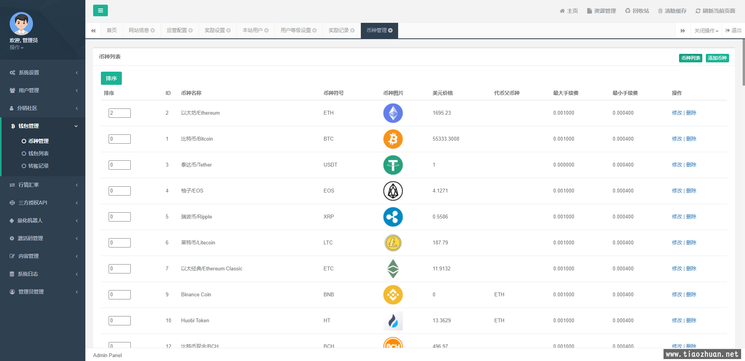Switch to the 首页 tab
745x361 pixels.
click(x=112, y=30)
